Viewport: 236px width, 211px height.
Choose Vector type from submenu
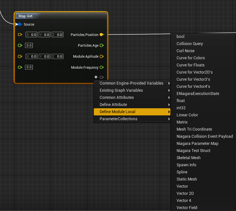[203, 186]
